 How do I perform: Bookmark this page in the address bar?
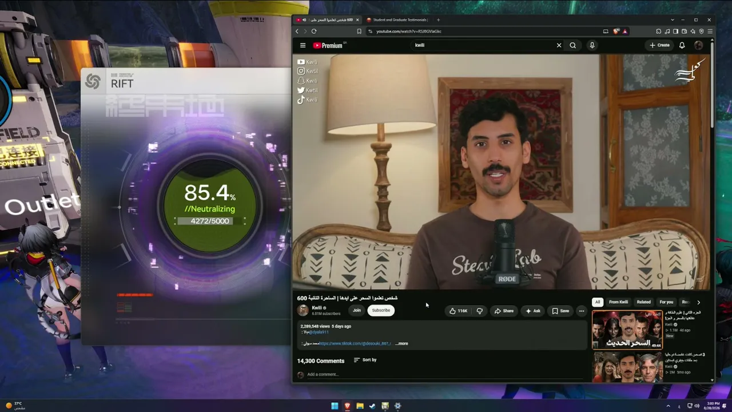point(359,31)
